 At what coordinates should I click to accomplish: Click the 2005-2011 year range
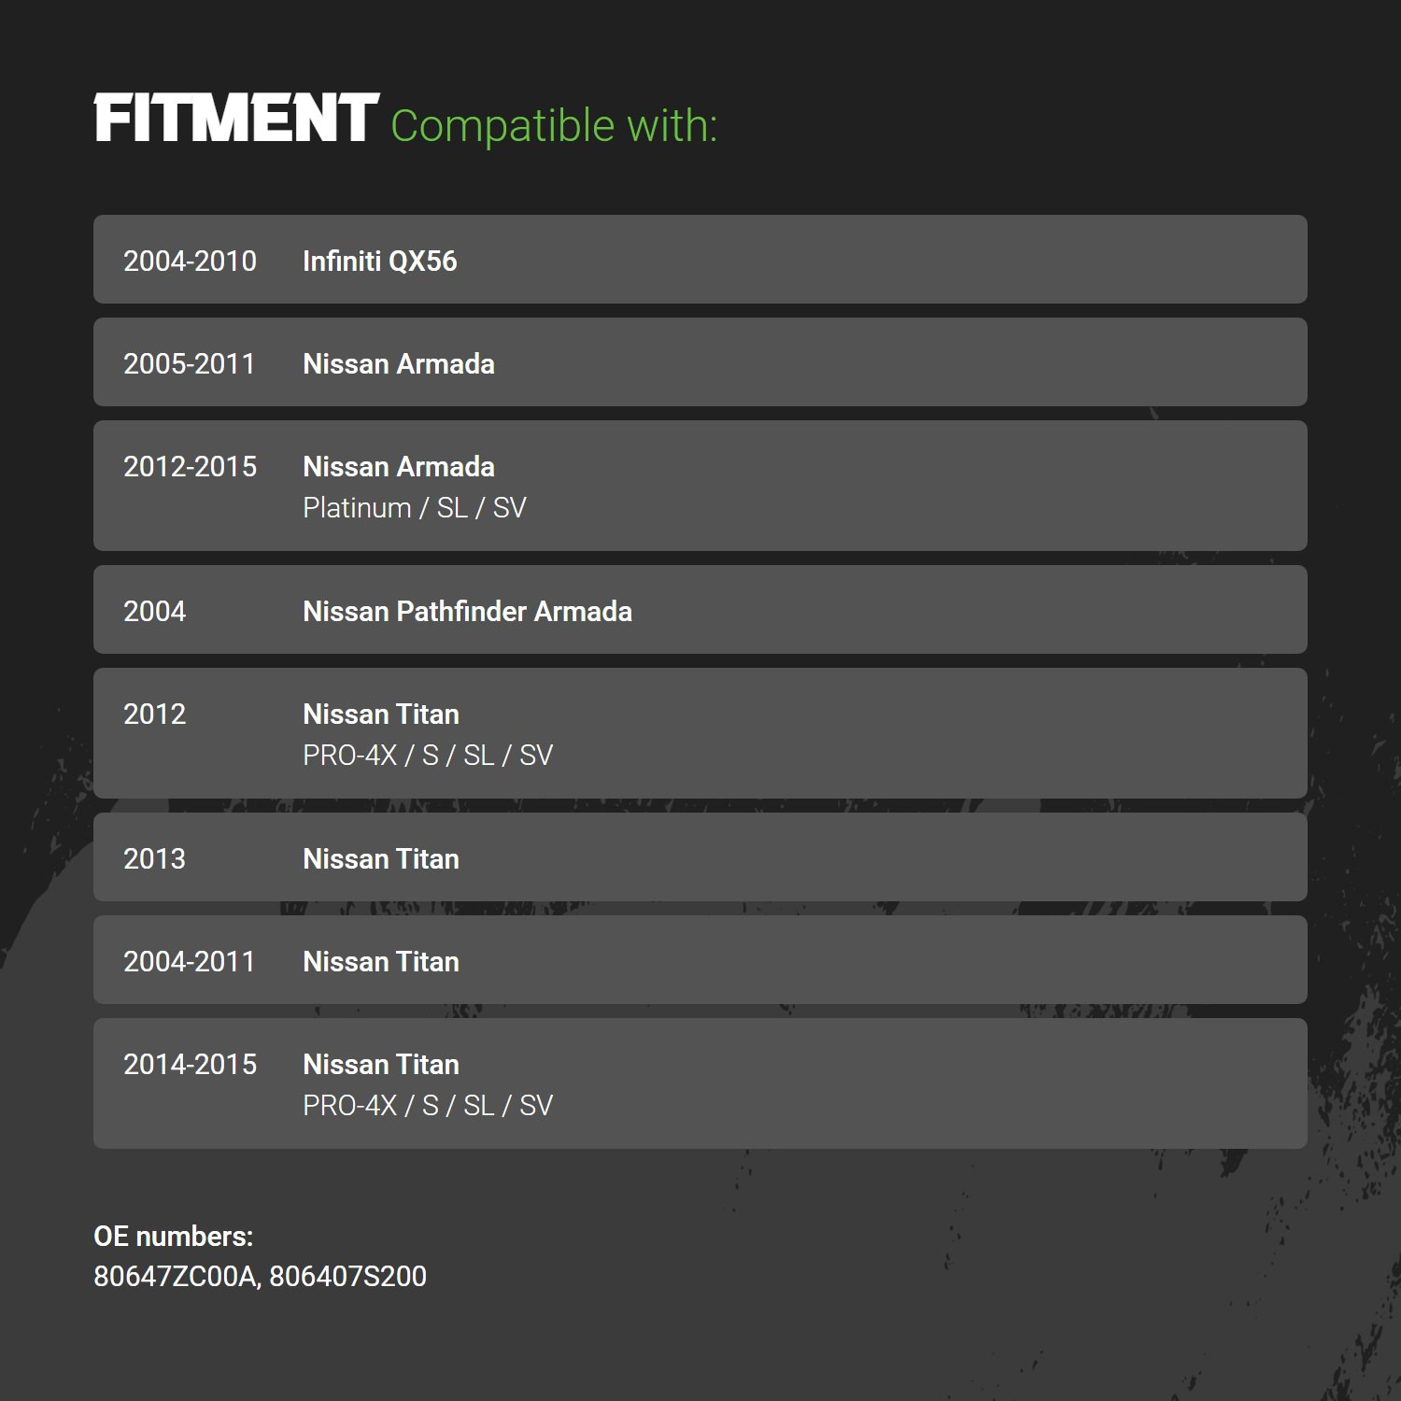pos(190,364)
